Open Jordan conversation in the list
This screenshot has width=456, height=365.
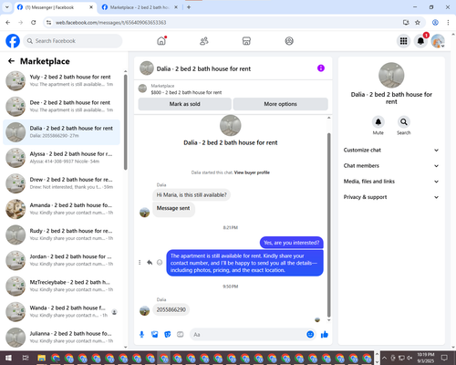click(x=62, y=260)
